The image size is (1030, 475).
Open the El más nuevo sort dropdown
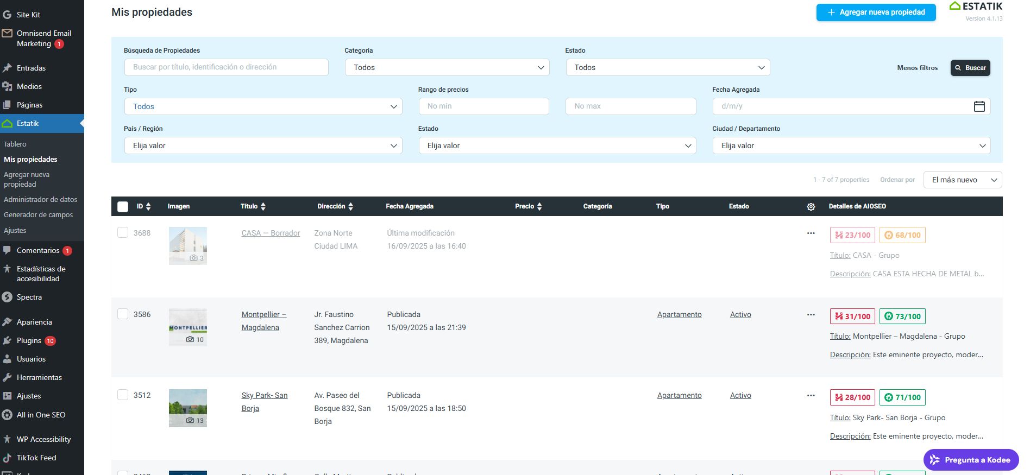coord(962,180)
